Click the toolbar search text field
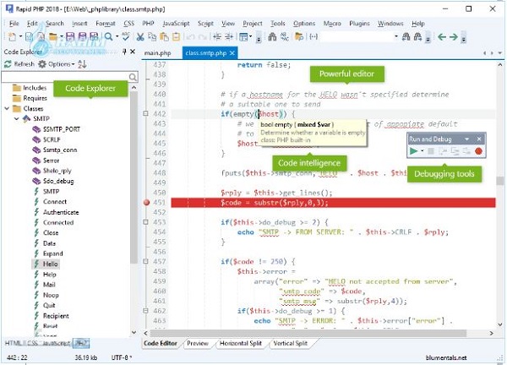This screenshot has height=365, width=507. click(357, 36)
